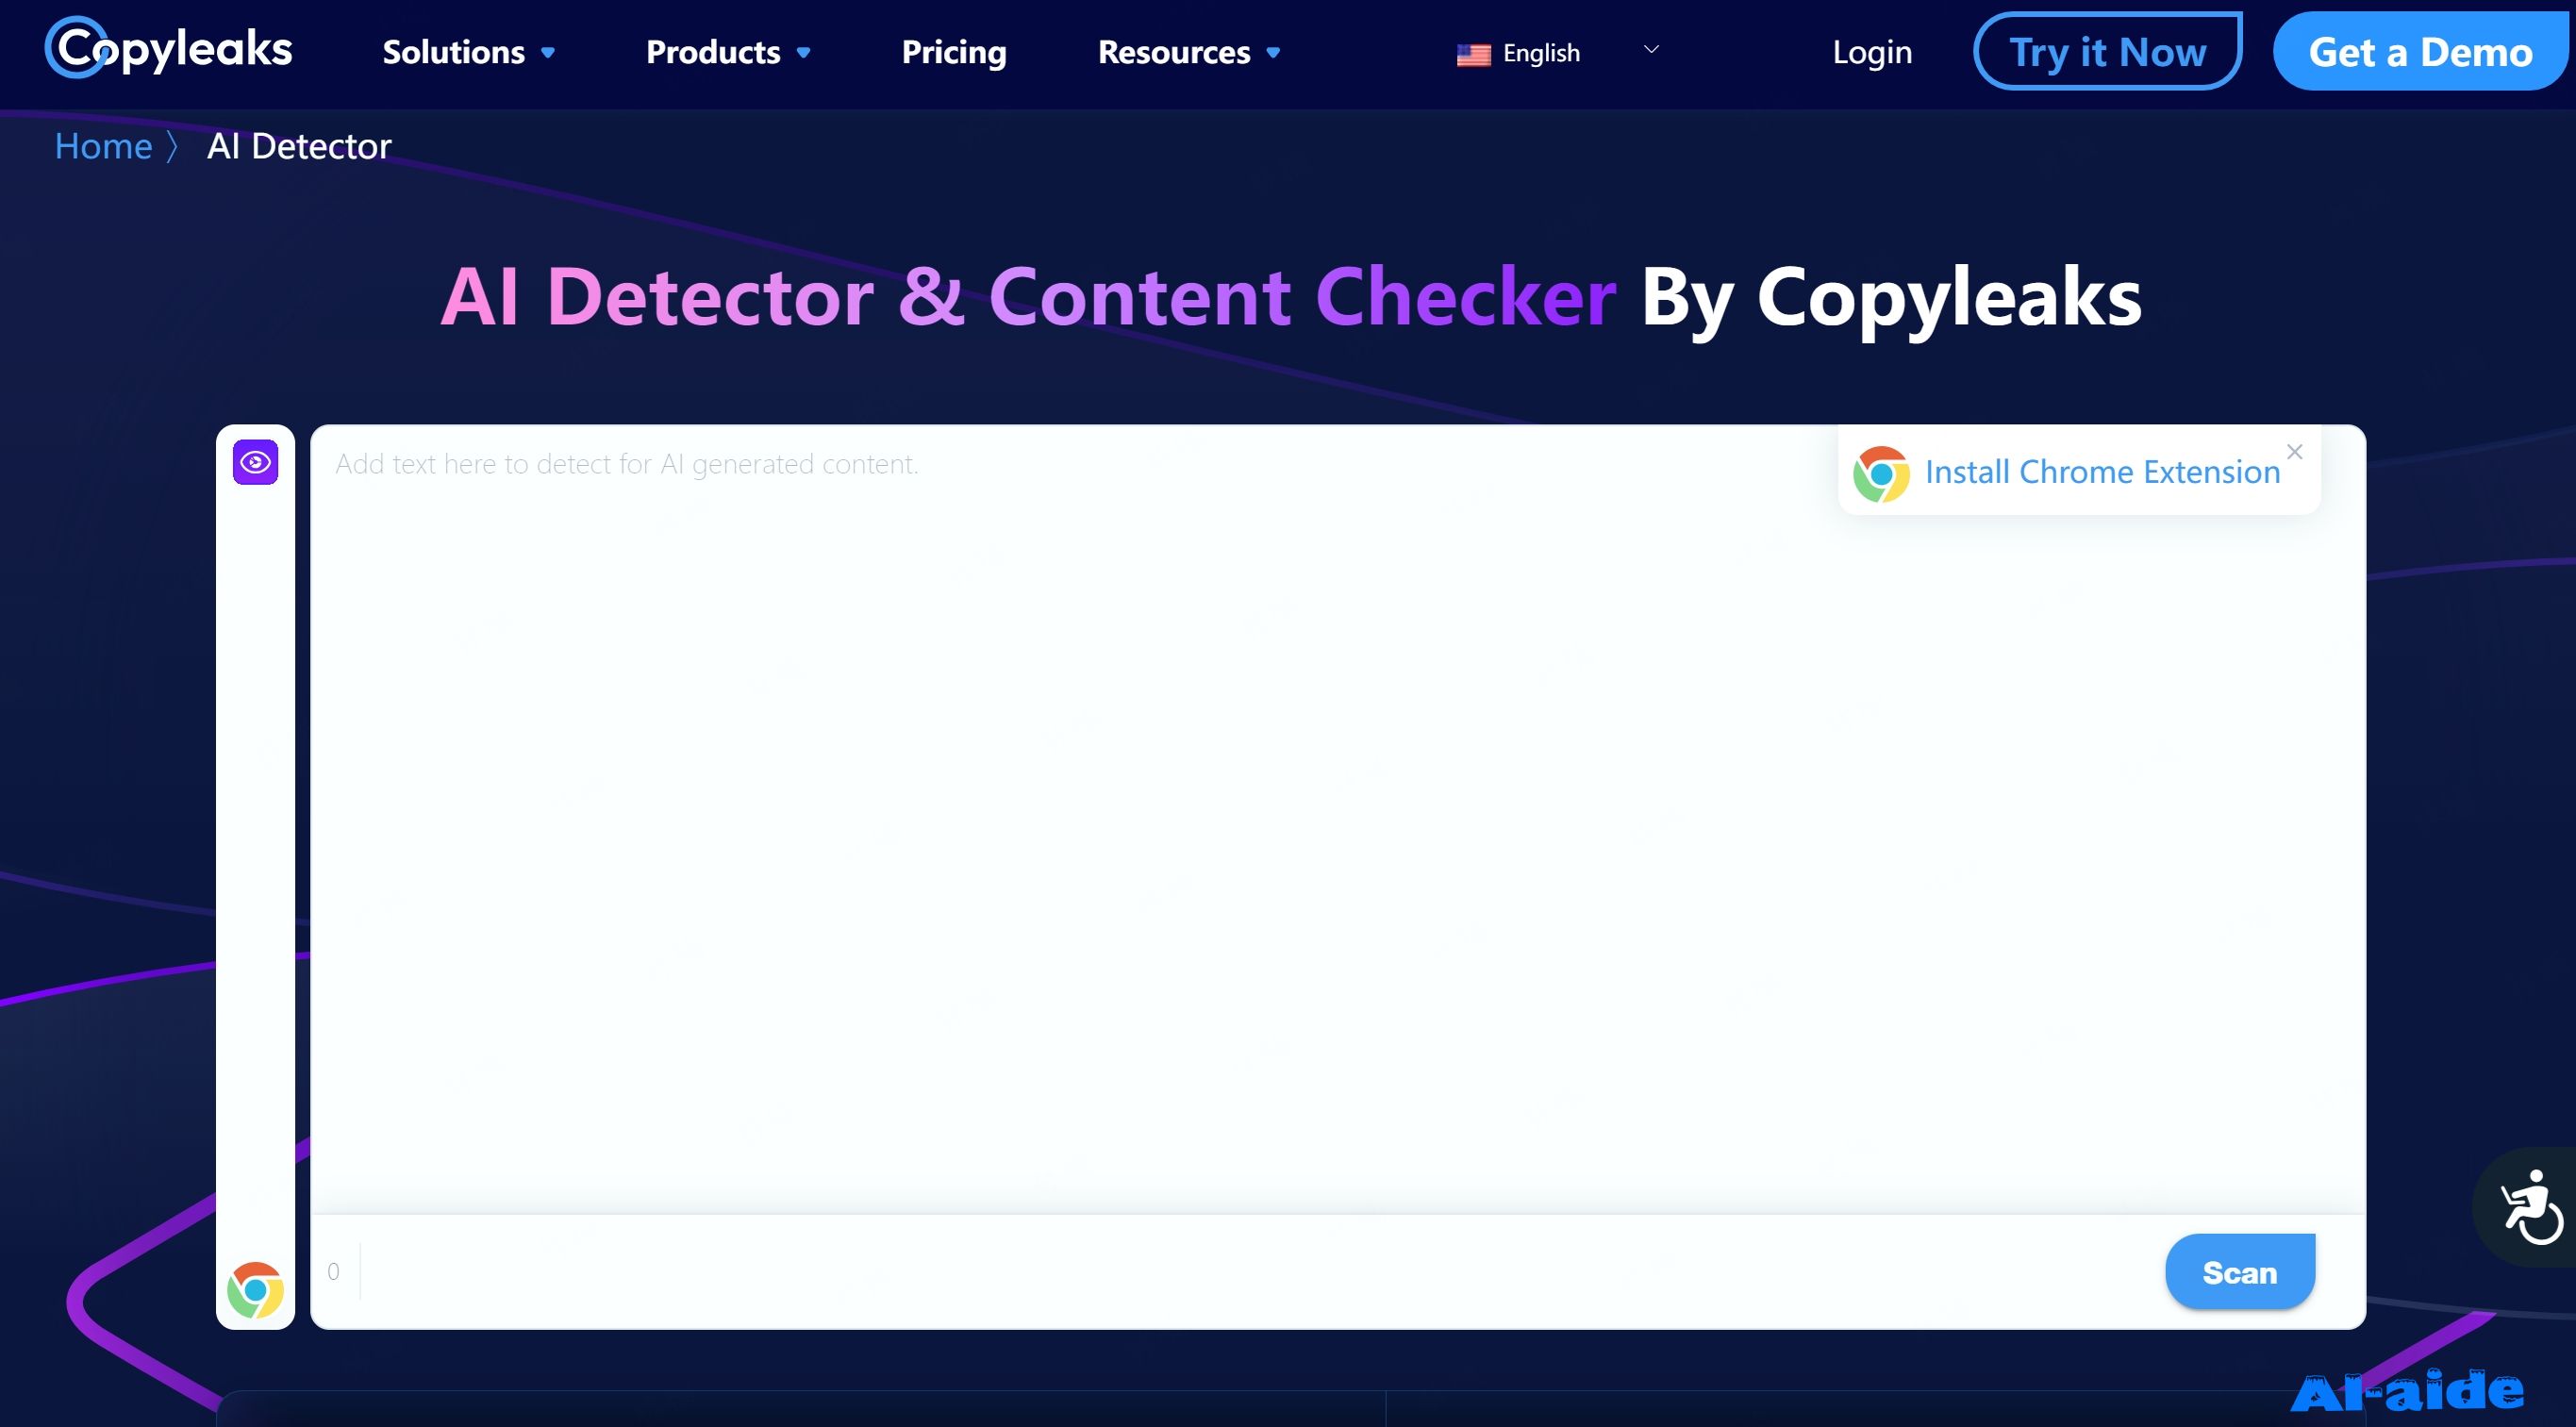The width and height of the screenshot is (2576, 1427).
Task: Click Install Chrome Extension link
Action: (x=2102, y=472)
